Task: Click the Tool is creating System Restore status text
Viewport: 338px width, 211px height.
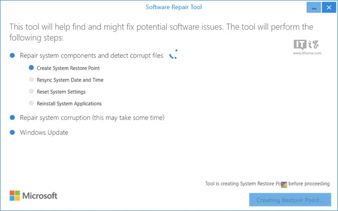Action: coord(267,183)
